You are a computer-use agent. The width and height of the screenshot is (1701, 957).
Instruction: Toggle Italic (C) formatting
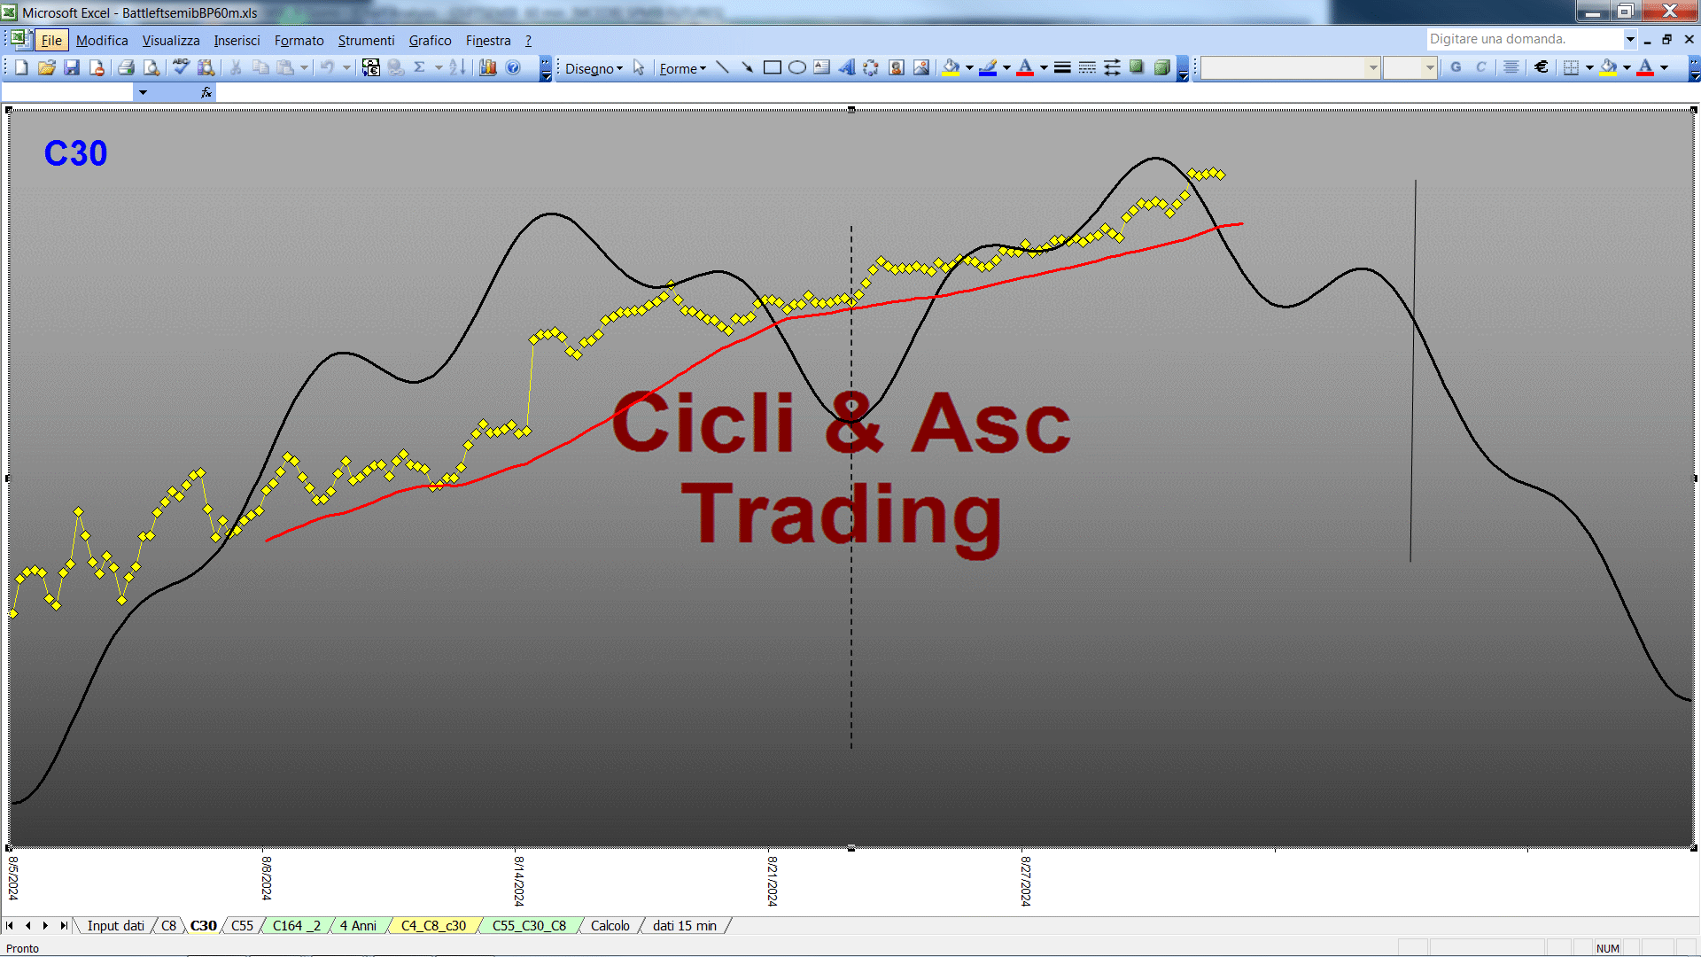tap(1480, 67)
